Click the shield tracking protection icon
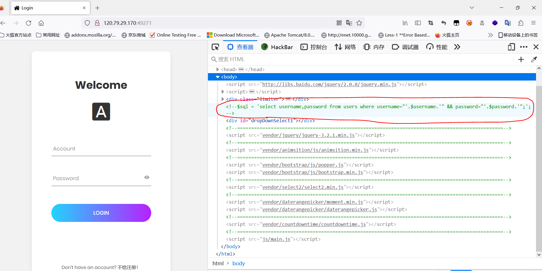 [87, 23]
